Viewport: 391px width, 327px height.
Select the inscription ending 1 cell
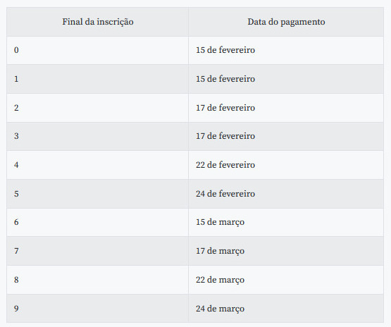[97, 79]
